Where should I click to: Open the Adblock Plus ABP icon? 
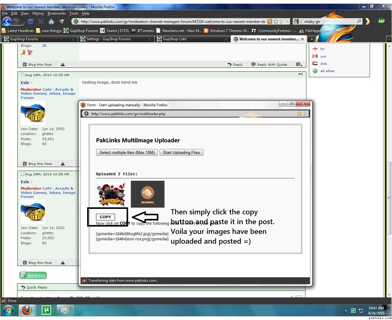point(381,21)
